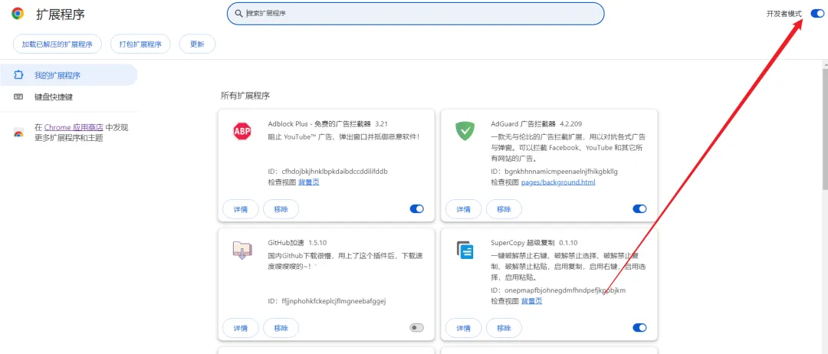Click 加载已解压的扩展程序 button
828x354 pixels.
57,44
